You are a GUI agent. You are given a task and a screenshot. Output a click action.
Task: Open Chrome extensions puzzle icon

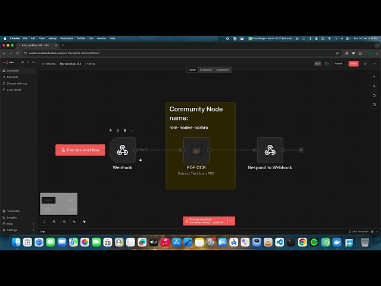tap(360, 53)
